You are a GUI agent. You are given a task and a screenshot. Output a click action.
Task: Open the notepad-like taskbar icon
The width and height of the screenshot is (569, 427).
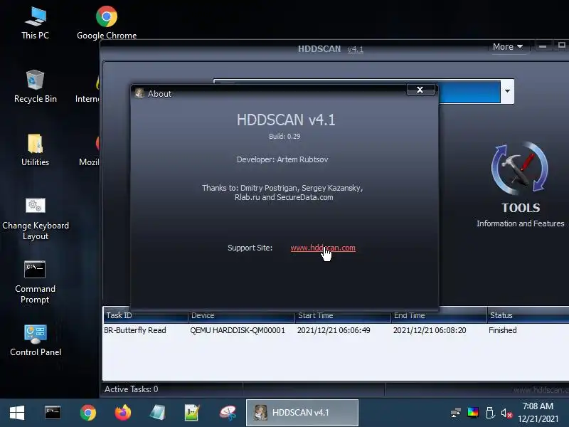pyautogui.click(x=158, y=413)
